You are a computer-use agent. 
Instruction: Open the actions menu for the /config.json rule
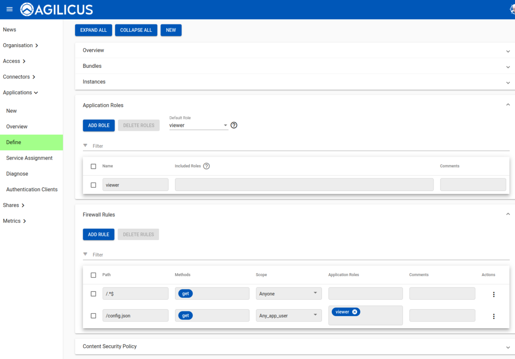tap(494, 316)
